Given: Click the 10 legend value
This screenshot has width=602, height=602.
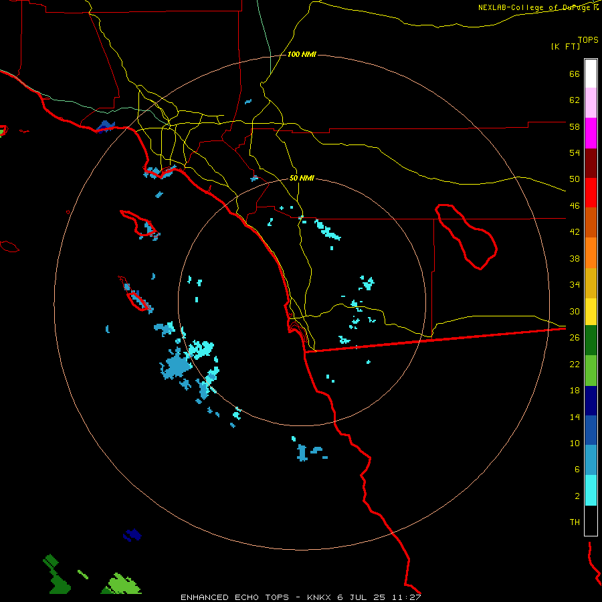Looking at the screenshot, I should (x=575, y=443).
